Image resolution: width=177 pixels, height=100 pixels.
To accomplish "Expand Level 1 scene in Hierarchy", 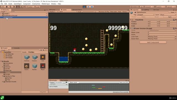I will coord(1,14).
